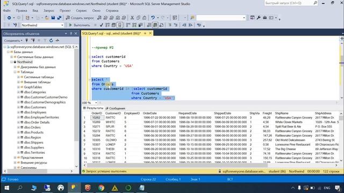Expand the Системные базы данных node
The height and width of the screenshot is (193, 344).
pos(11,57)
